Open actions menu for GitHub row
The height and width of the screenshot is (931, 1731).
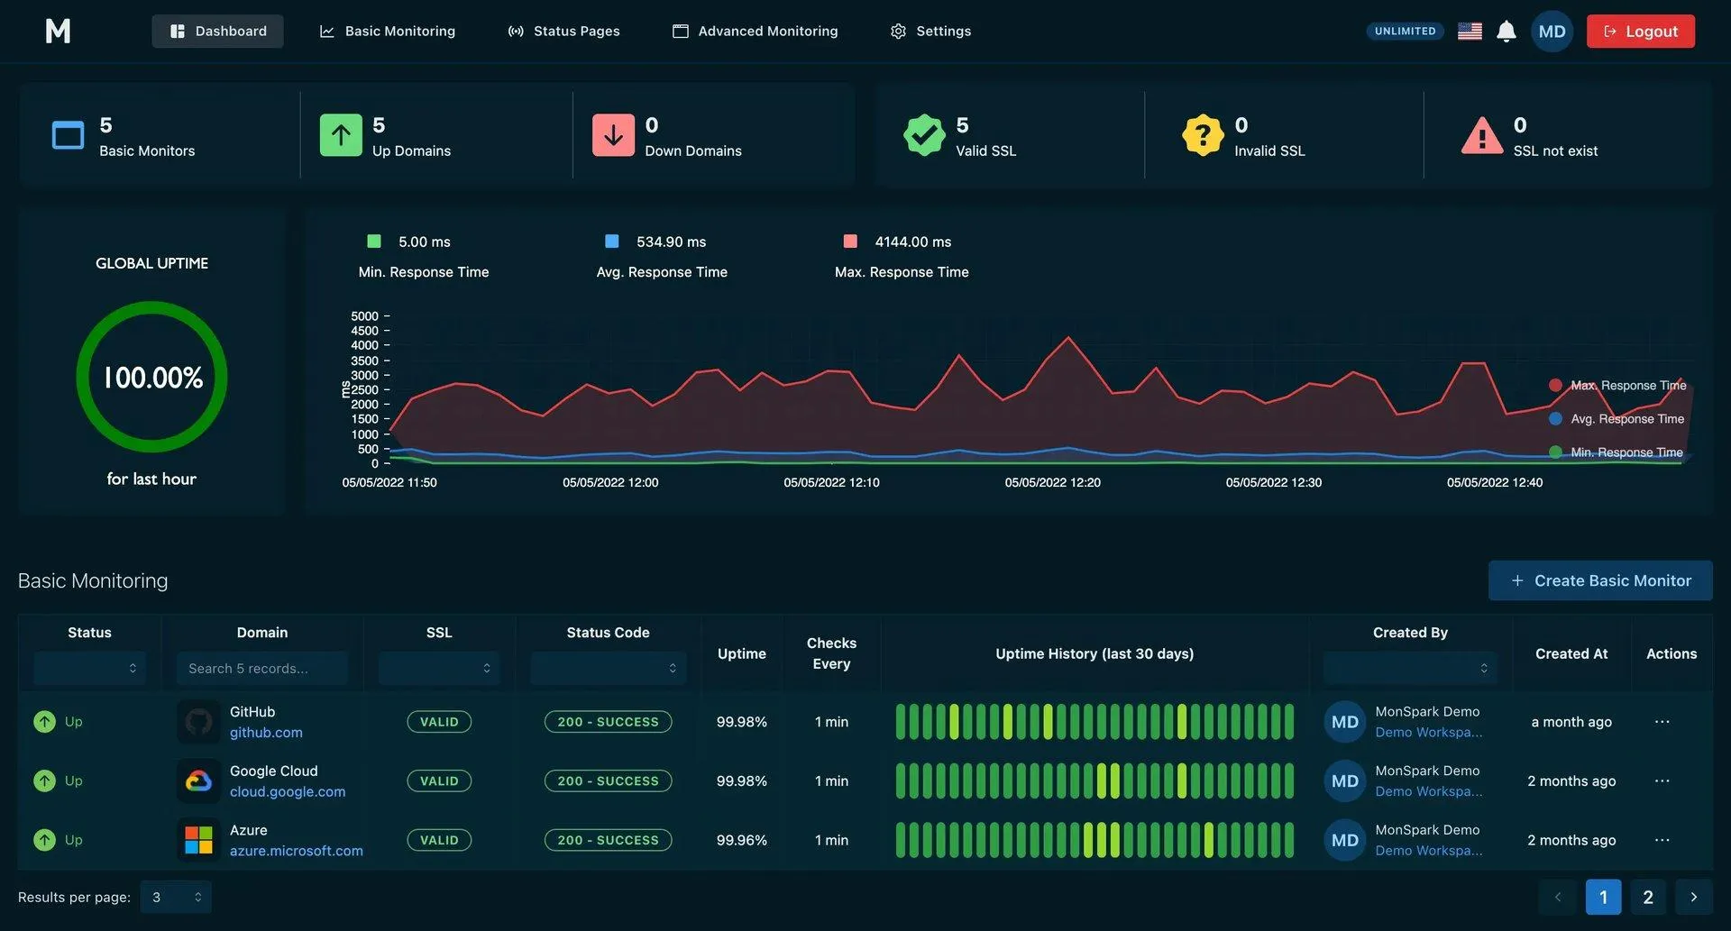click(x=1662, y=722)
